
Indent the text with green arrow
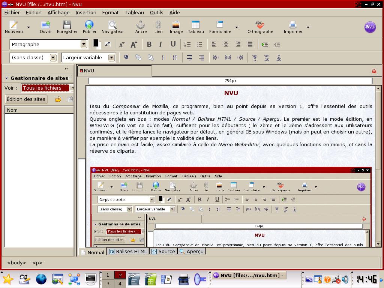coord(265,44)
